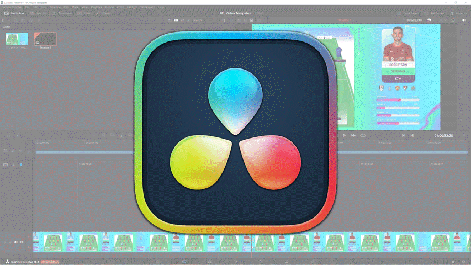This screenshot has width=471, height=265.
Task: Open Project Settings gear icon
Action: tap(464, 261)
